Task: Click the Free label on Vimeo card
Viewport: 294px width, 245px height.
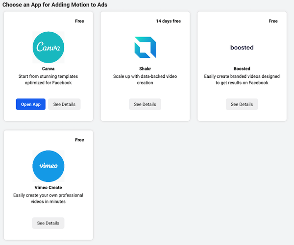Action: click(79, 140)
